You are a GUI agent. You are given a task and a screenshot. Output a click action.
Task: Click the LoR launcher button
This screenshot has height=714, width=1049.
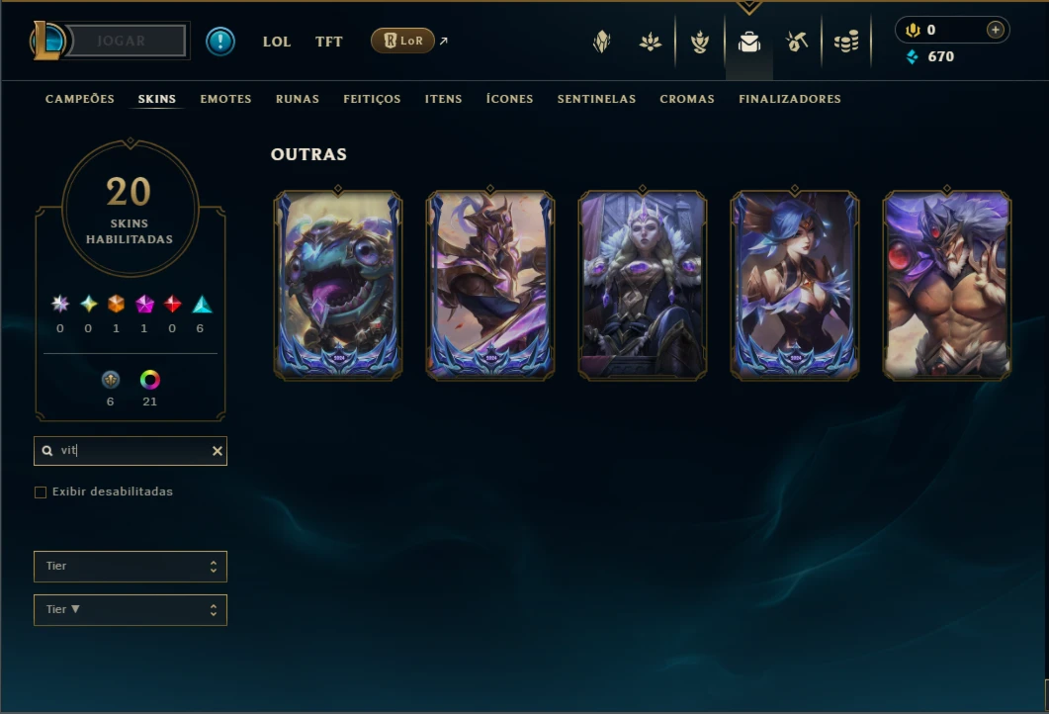tap(402, 41)
